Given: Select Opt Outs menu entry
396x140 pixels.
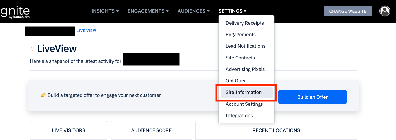Looking at the screenshot, I should coord(235,81).
